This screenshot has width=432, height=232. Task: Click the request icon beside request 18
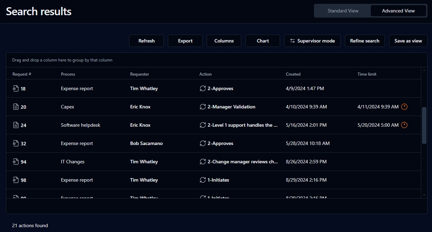15,89
